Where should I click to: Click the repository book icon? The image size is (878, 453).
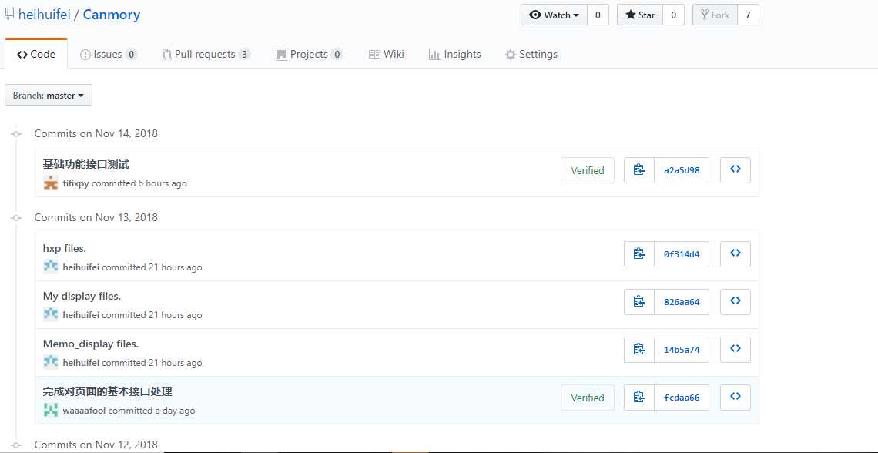tap(9, 15)
